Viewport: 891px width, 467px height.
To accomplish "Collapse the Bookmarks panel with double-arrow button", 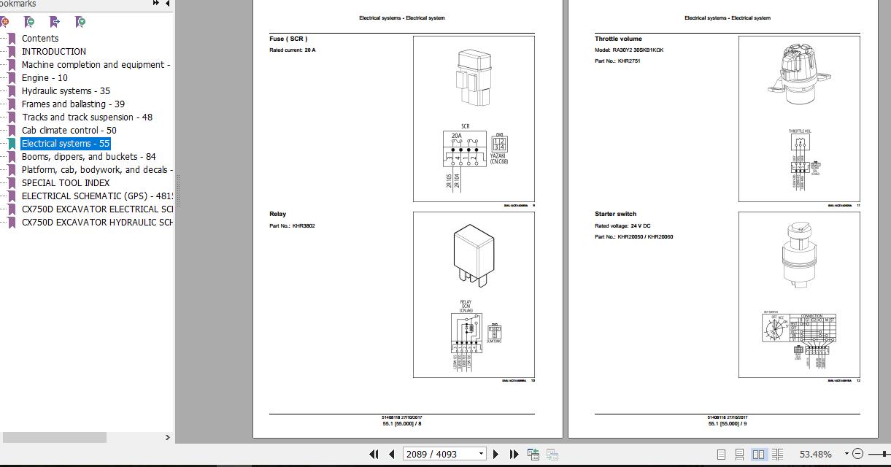I will 154,4.
